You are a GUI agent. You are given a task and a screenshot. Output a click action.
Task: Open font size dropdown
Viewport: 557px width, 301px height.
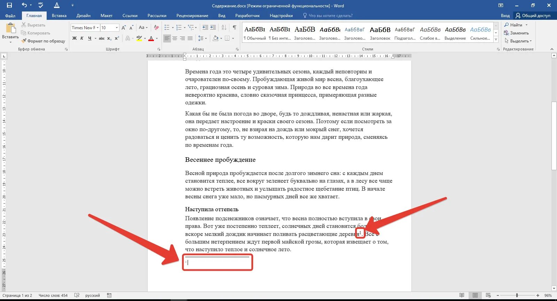[x=117, y=27]
